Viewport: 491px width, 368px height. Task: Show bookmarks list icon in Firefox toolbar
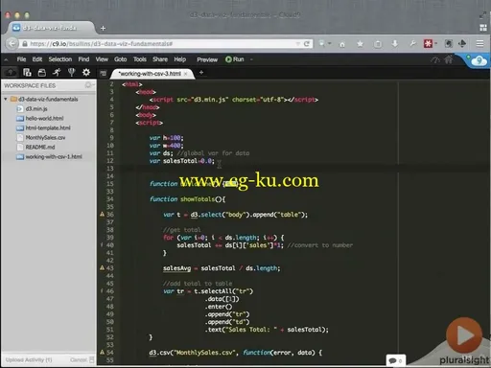(378, 44)
